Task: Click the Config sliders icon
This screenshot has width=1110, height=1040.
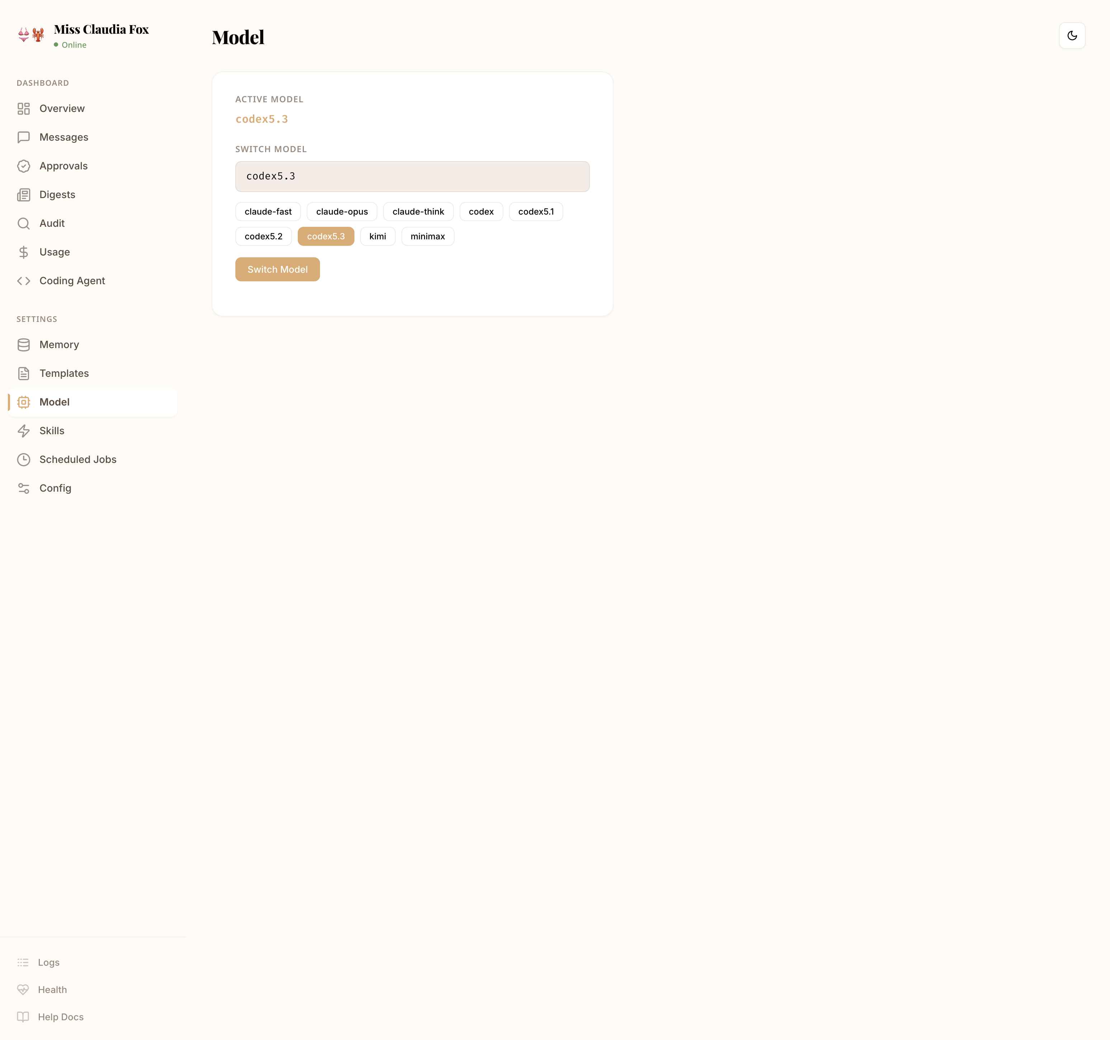Action: (23, 488)
